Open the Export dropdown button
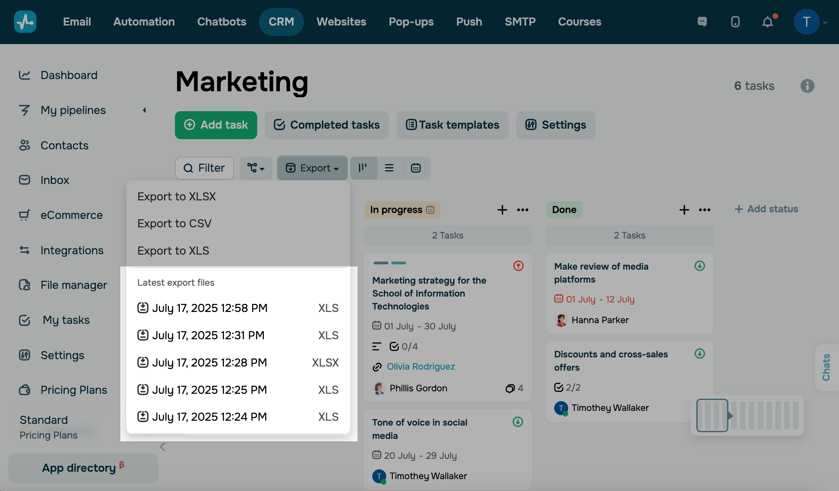 point(312,168)
